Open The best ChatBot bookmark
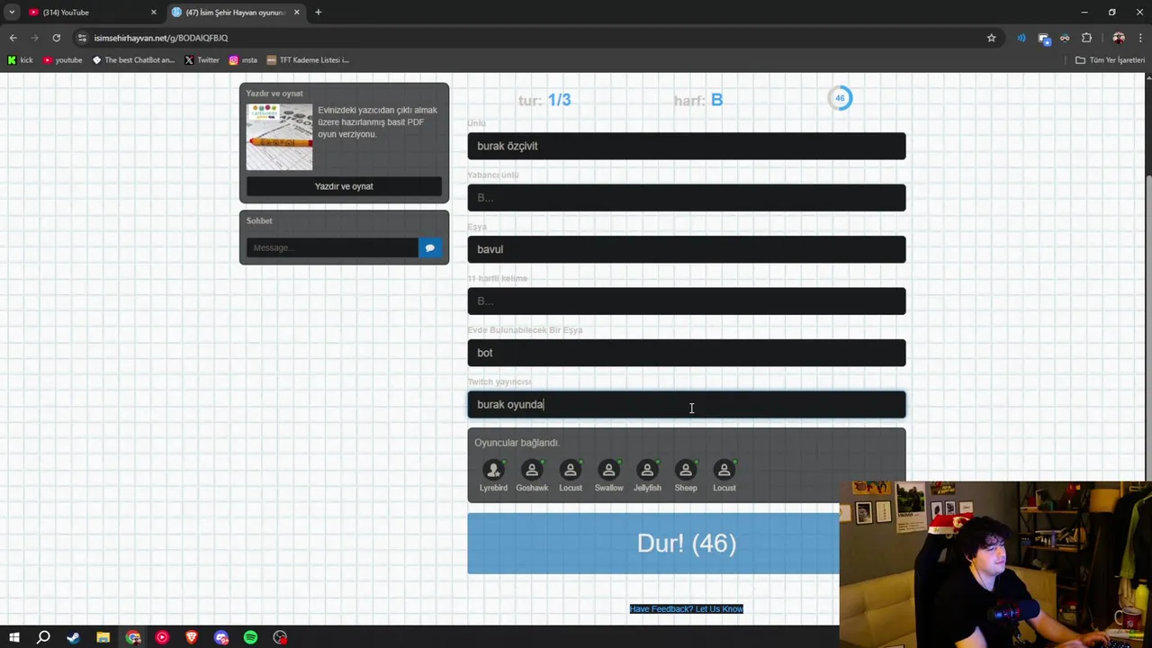Image resolution: width=1152 pixels, height=648 pixels. (133, 60)
